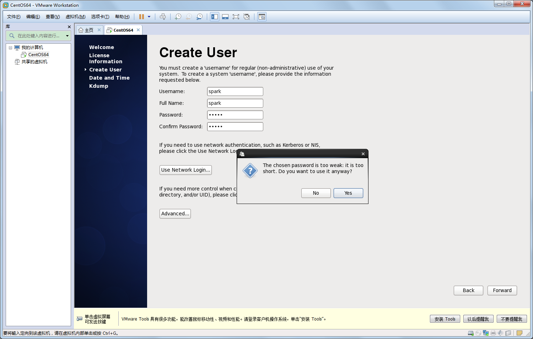Open the 虚拟机(M) menu
The height and width of the screenshot is (339, 533).
[x=75, y=17]
